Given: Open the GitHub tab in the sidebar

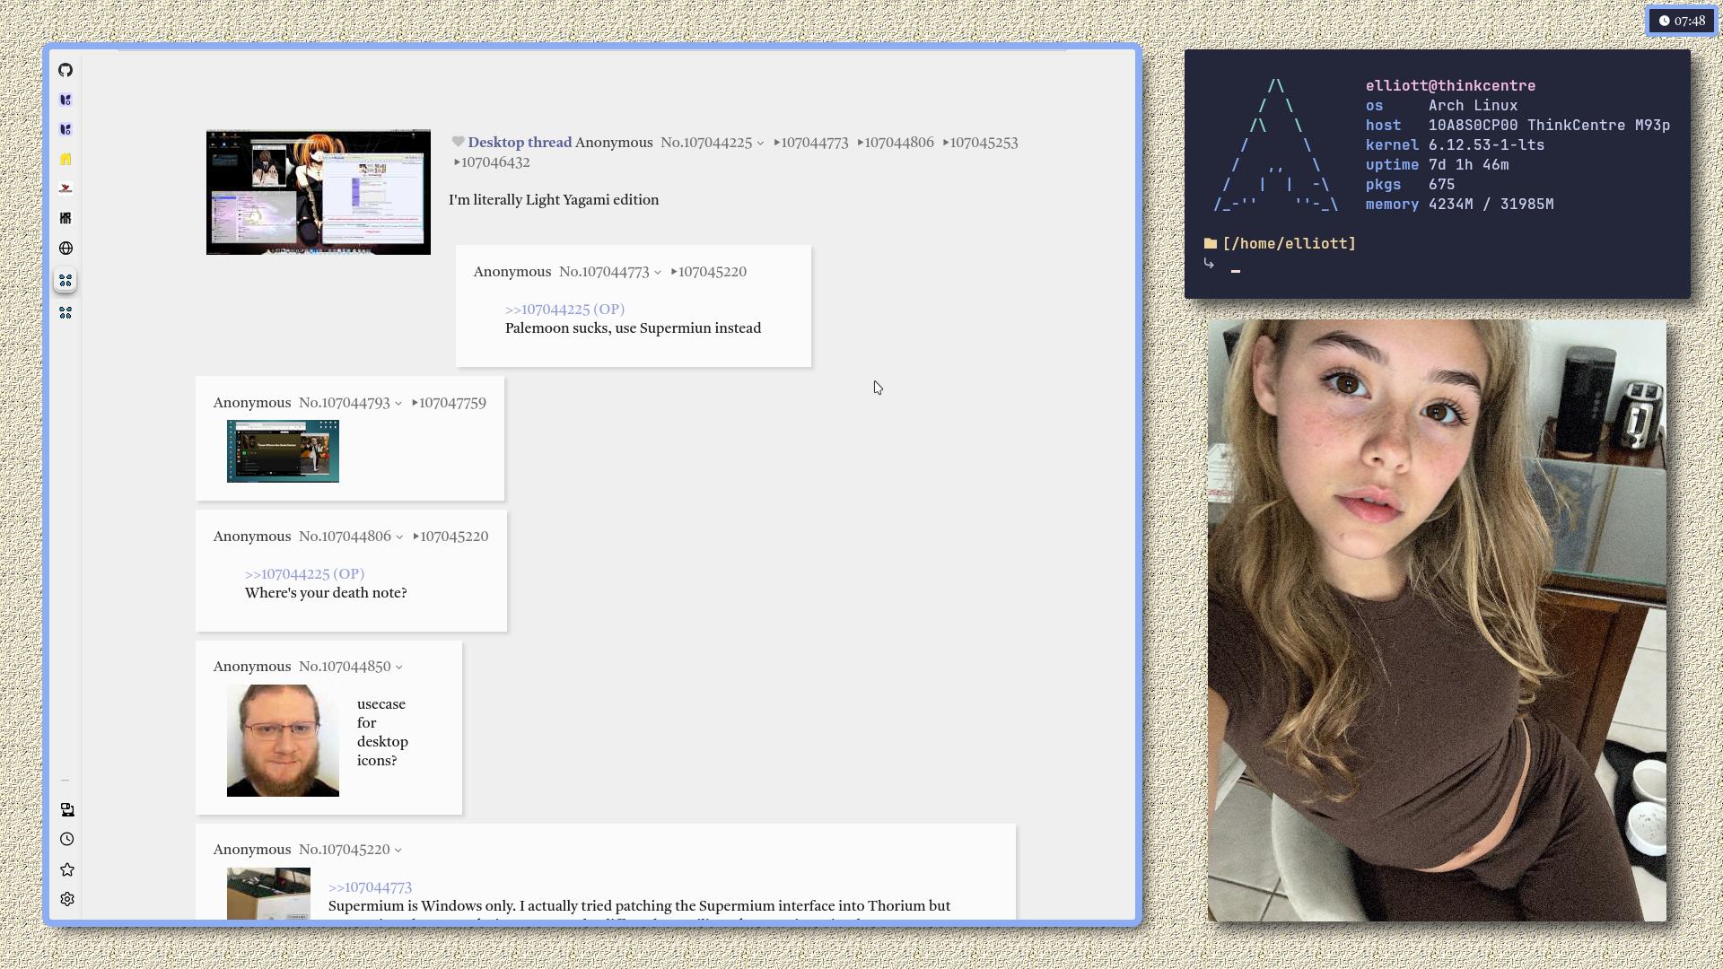Looking at the screenshot, I should (66, 70).
